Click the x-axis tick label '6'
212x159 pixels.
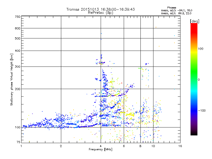click(124, 146)
